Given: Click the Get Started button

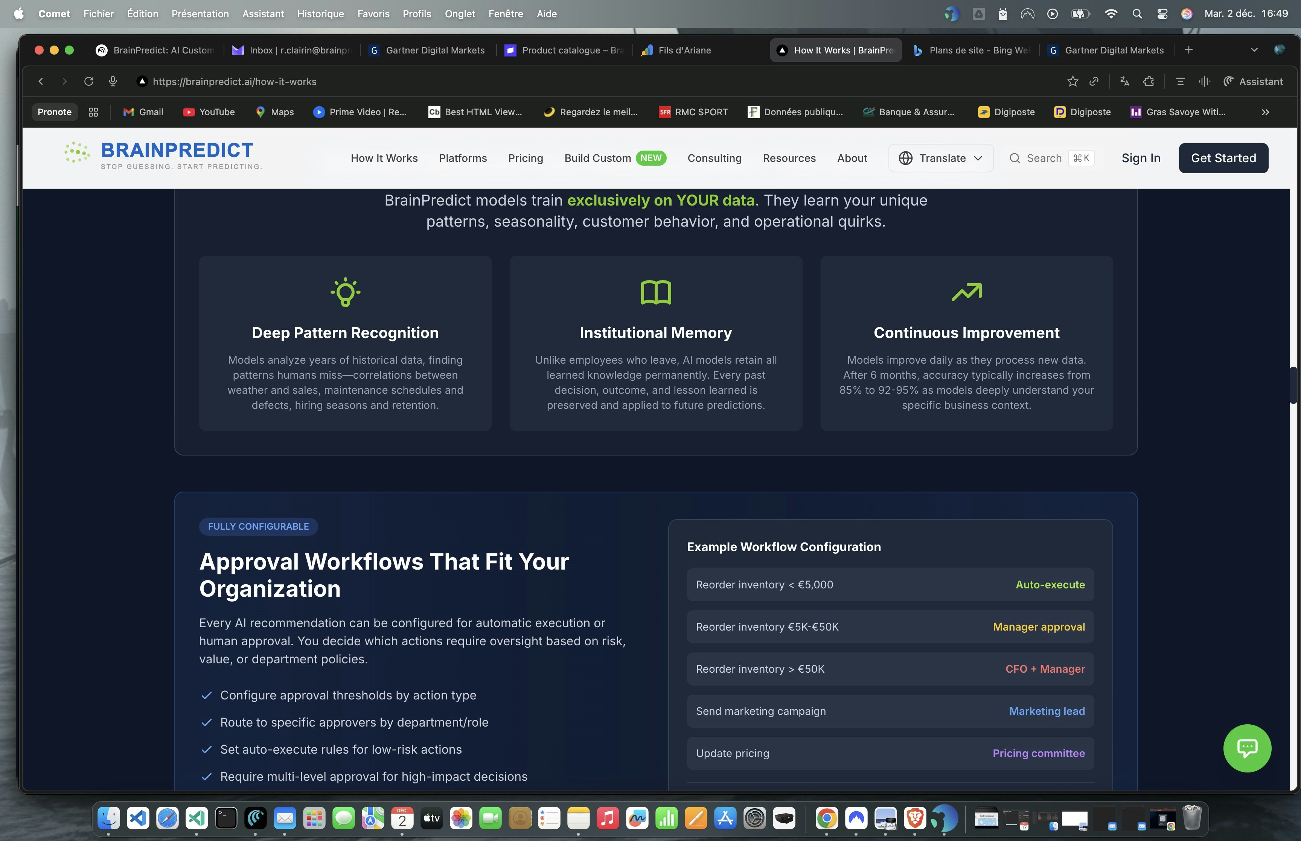Looking at the screenshot, I should (1223, 158).
